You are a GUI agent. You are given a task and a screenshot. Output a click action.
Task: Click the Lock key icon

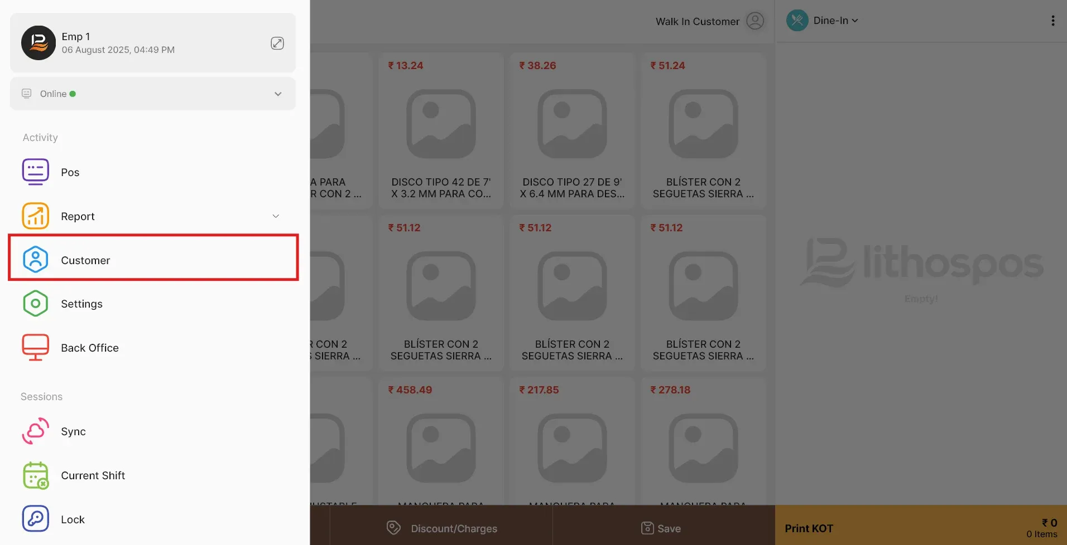tap(35, 519)
